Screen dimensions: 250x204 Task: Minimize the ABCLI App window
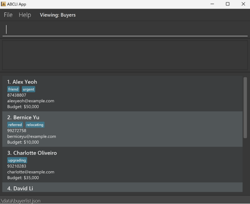[211, 4]
